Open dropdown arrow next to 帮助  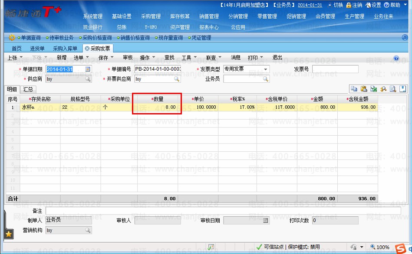(404, 5)
